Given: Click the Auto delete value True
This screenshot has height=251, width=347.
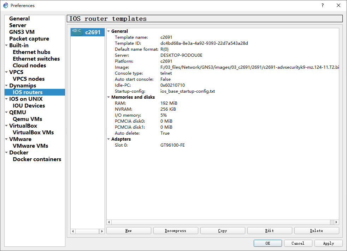Looking at the screenshot, I should pyautogui.click(x=165, y=133).
